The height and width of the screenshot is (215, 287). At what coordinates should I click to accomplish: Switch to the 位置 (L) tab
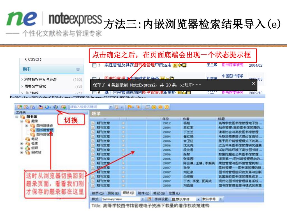coord(174,193)
